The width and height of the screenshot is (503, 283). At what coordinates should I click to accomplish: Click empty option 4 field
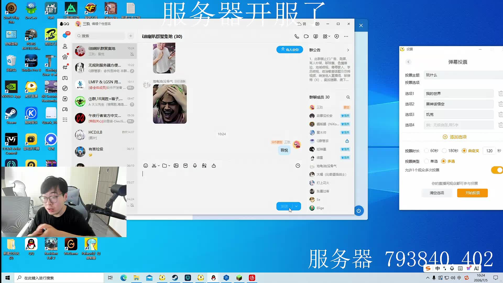[459, 125]
